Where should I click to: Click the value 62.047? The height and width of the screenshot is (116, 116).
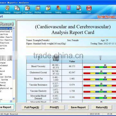click(x=72, y=72)
